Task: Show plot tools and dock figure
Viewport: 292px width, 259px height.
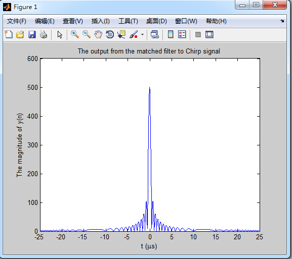Action: pyautogui.click(x=210, y=34)
